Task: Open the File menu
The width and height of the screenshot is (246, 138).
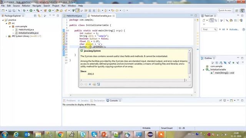Action: pyautogui.click(x=3, y=6)
